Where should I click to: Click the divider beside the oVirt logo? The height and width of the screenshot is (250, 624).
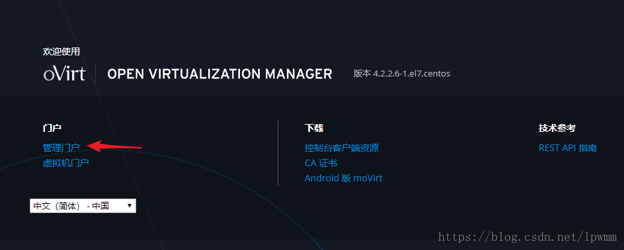(95, 73)
